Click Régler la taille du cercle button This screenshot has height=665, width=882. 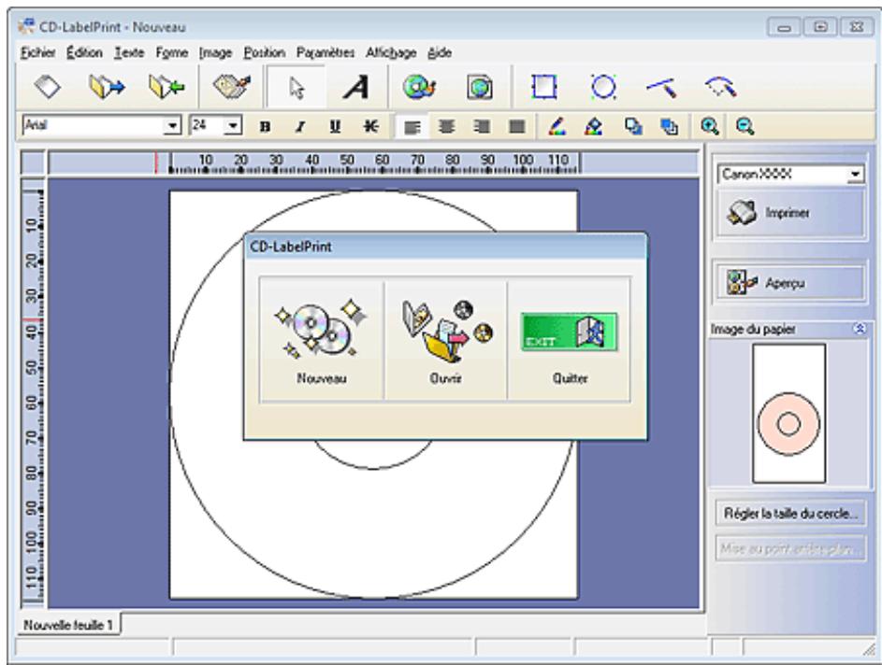tap(790, 514)
